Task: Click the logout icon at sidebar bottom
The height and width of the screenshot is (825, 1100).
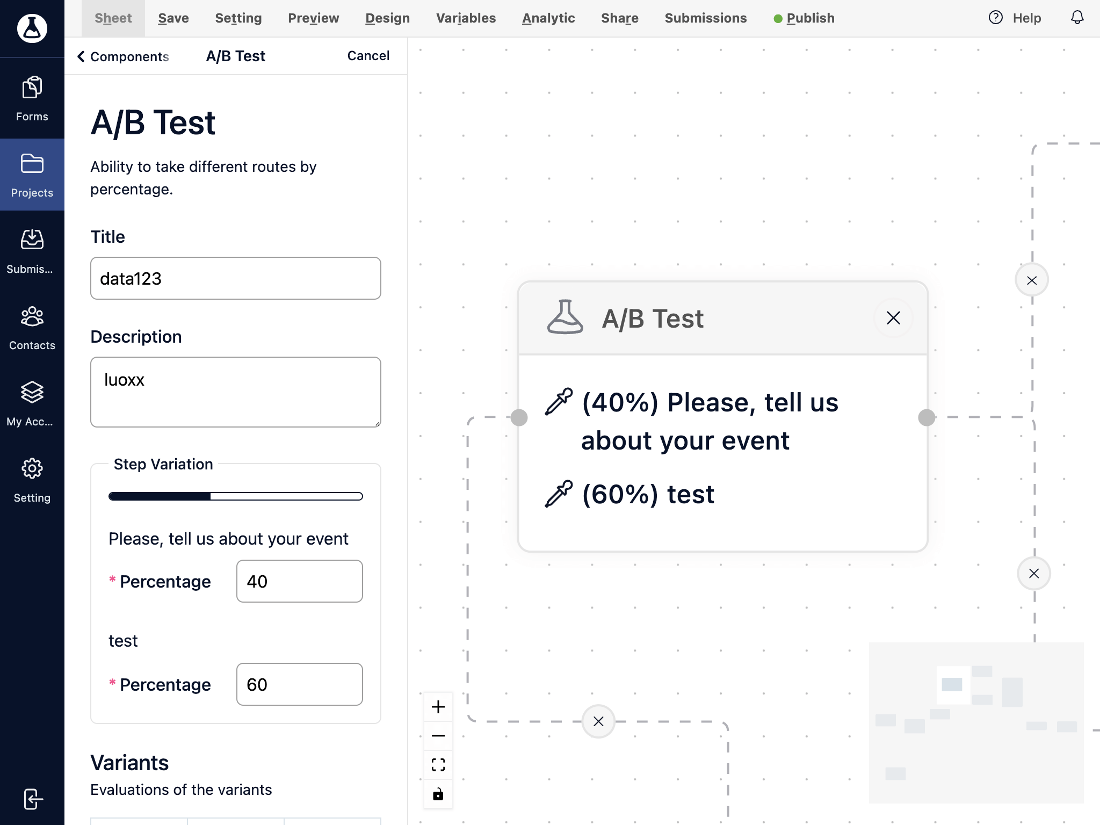Action: point(33,799)
